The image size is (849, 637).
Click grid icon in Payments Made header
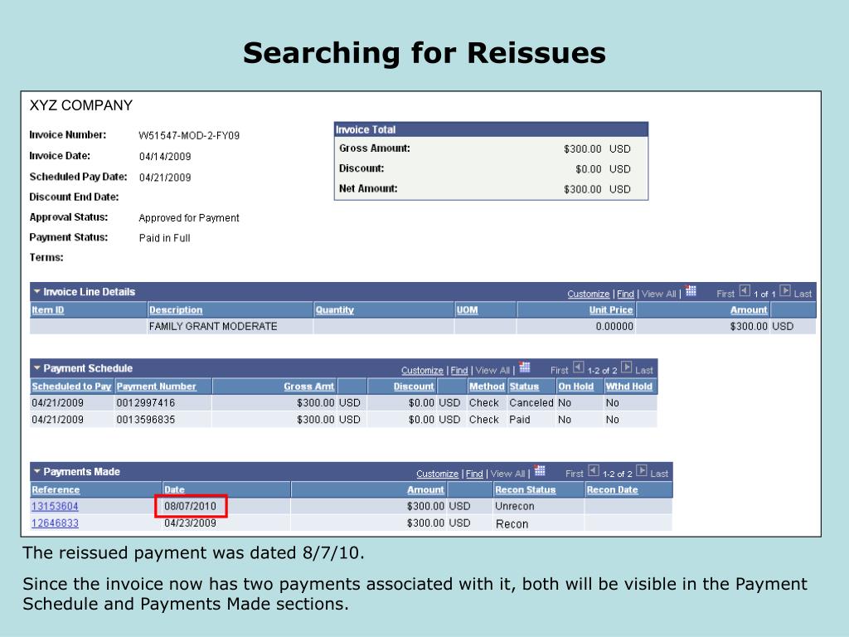[540, 472]
